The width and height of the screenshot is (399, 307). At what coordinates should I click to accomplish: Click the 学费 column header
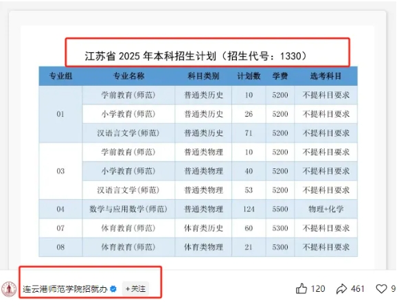click(x=280, y=76)
